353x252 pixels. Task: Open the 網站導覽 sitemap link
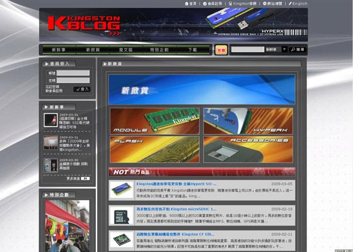pyautogui.click(x=274, y=4)
